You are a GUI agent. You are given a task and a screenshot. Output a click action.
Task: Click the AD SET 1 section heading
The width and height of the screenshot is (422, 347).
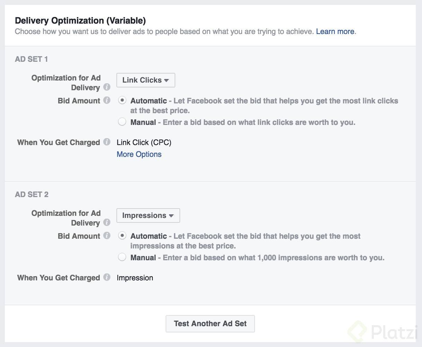click(x=32, y=59)
